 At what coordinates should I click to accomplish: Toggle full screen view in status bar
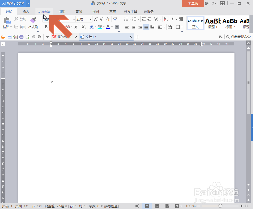[137, 206]
